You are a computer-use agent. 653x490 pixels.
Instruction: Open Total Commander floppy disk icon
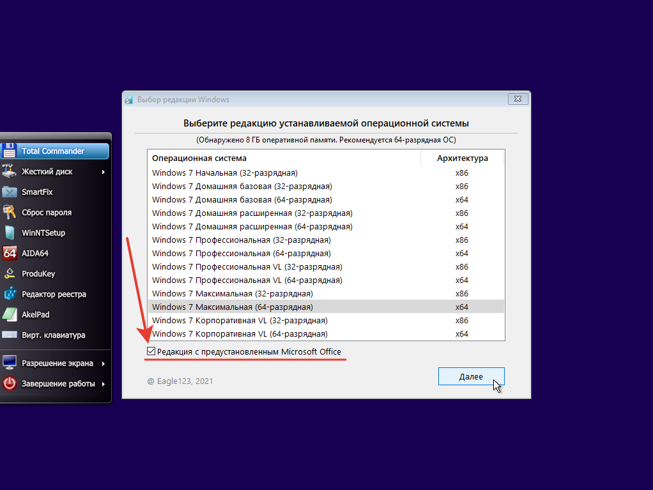(10, 151)
